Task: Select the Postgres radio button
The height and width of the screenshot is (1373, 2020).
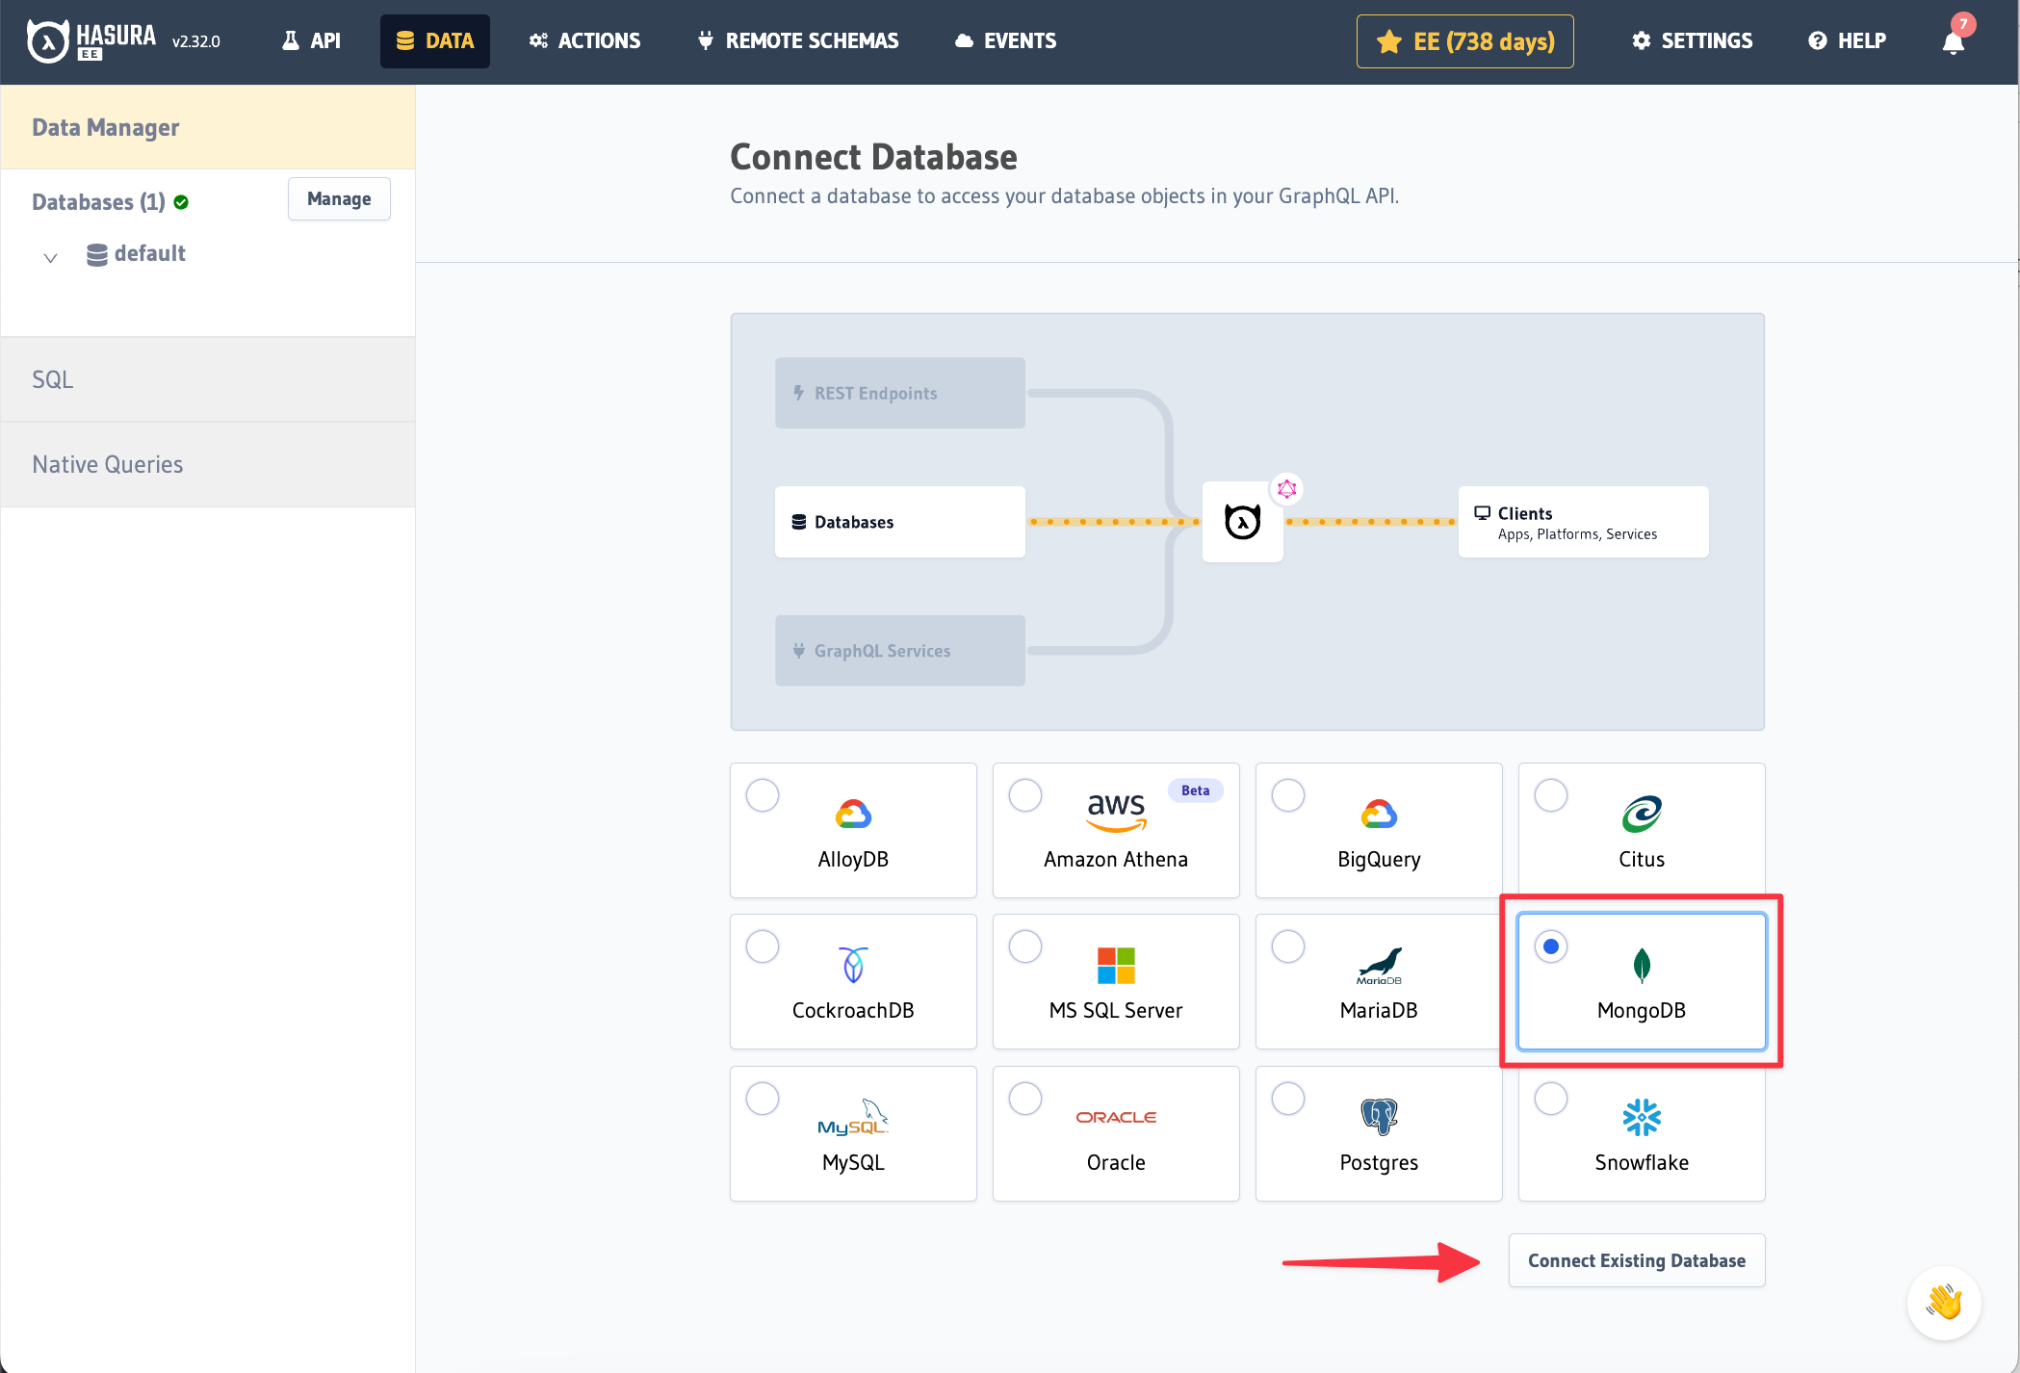Action: coord(1288,1099)
